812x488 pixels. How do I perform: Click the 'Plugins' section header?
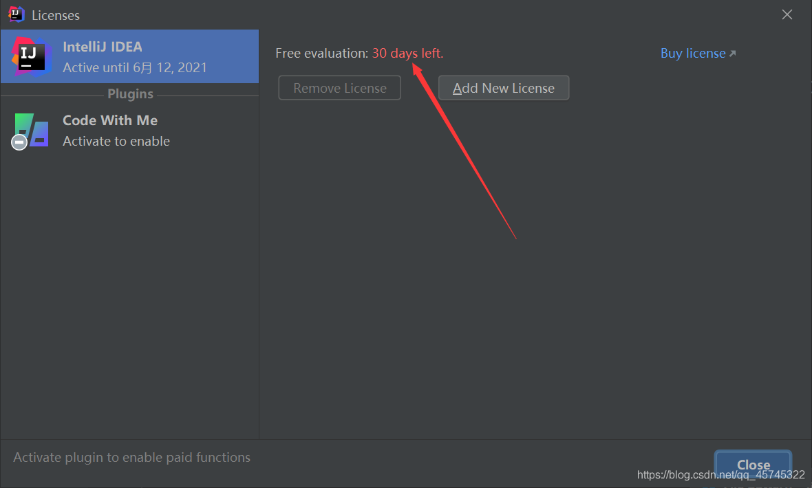130,93
